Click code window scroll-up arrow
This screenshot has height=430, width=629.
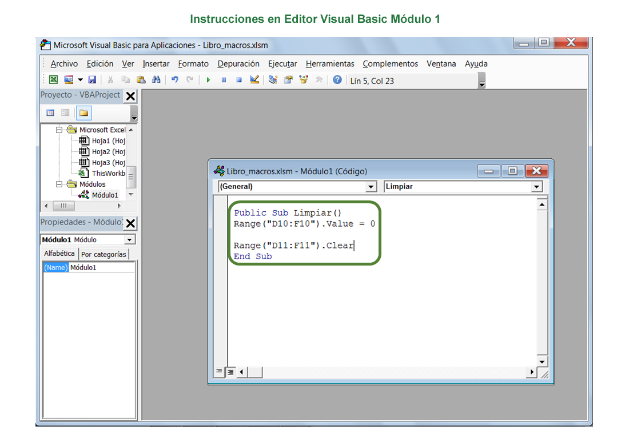pyautogui.click(x=542, y=205)
